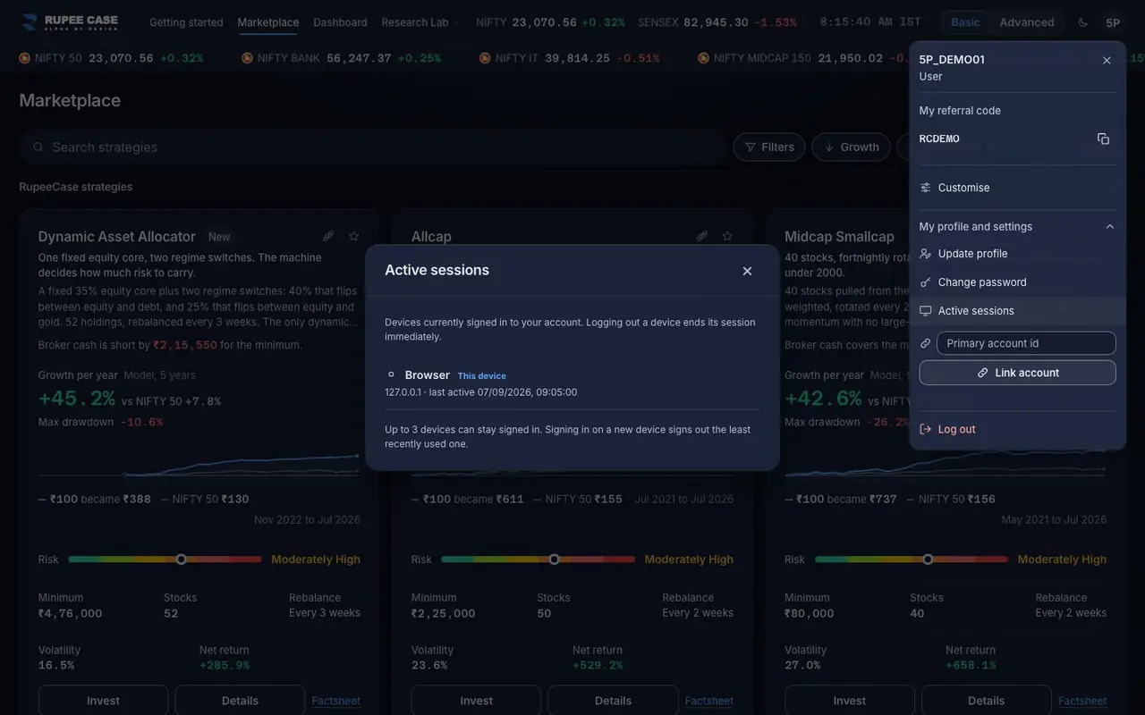Star the Allcap strategy

[x=727, y=237]
